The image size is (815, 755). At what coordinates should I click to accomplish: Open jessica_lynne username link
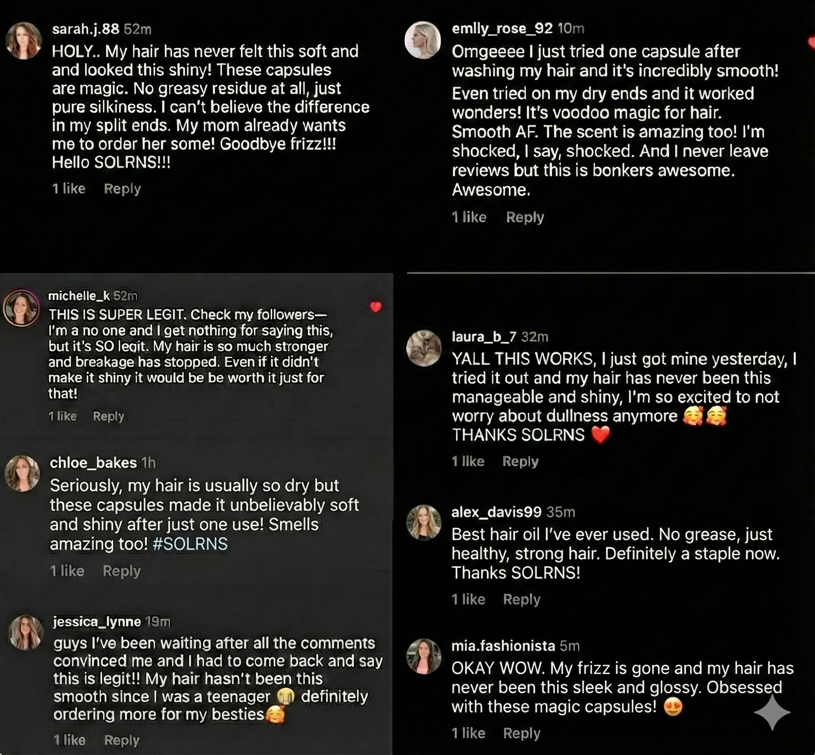point(97,621)
